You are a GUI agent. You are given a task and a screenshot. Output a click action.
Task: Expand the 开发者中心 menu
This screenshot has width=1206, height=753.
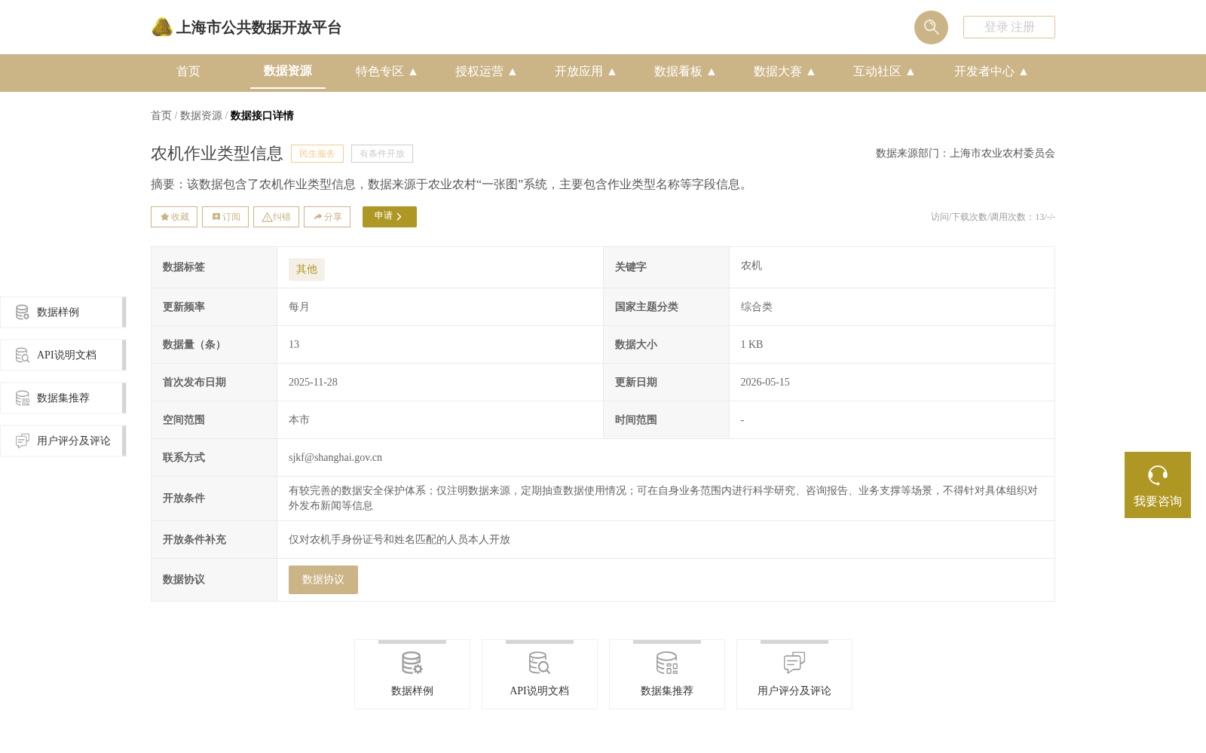click(991, 72)
